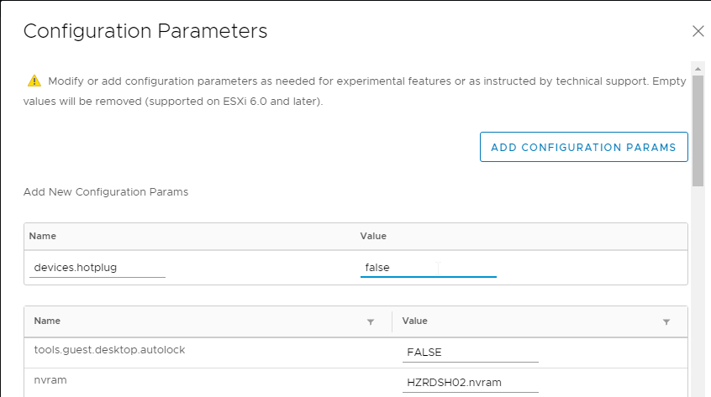Image resolution: width=711 pixels, height=397 pixels.
Task: Sort by Name column in parameters table
Action: [47, 321]
